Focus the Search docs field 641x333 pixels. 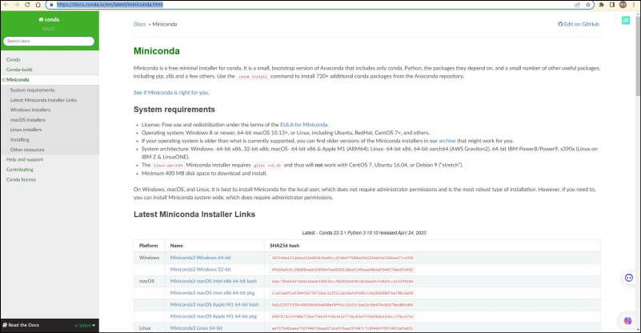click(49, 41)
